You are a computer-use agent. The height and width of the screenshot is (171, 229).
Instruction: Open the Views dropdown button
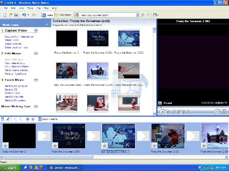click(156, 15)
